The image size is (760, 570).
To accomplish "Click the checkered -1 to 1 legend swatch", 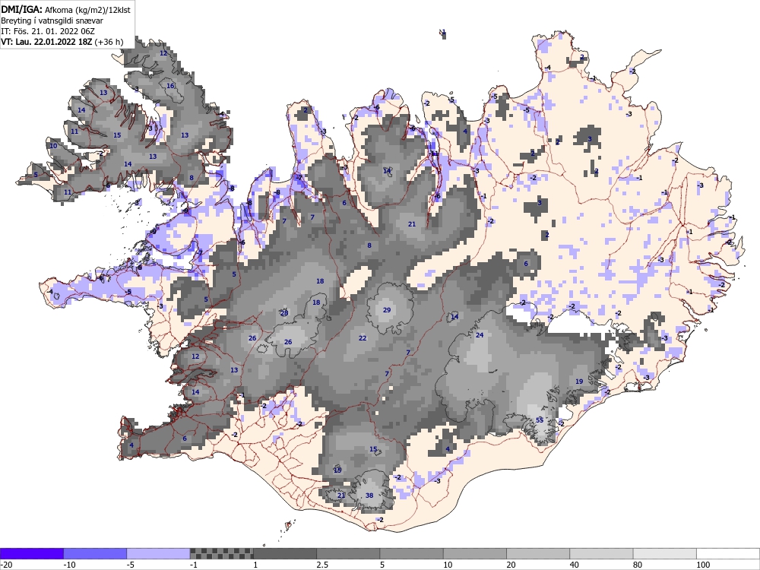I will (221, 553).
